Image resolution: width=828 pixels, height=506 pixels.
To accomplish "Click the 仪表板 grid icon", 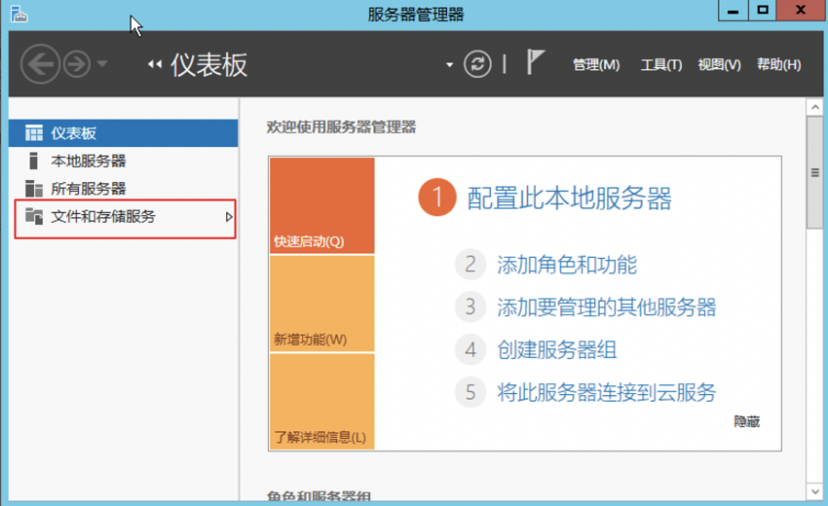I will pos(34,133).
